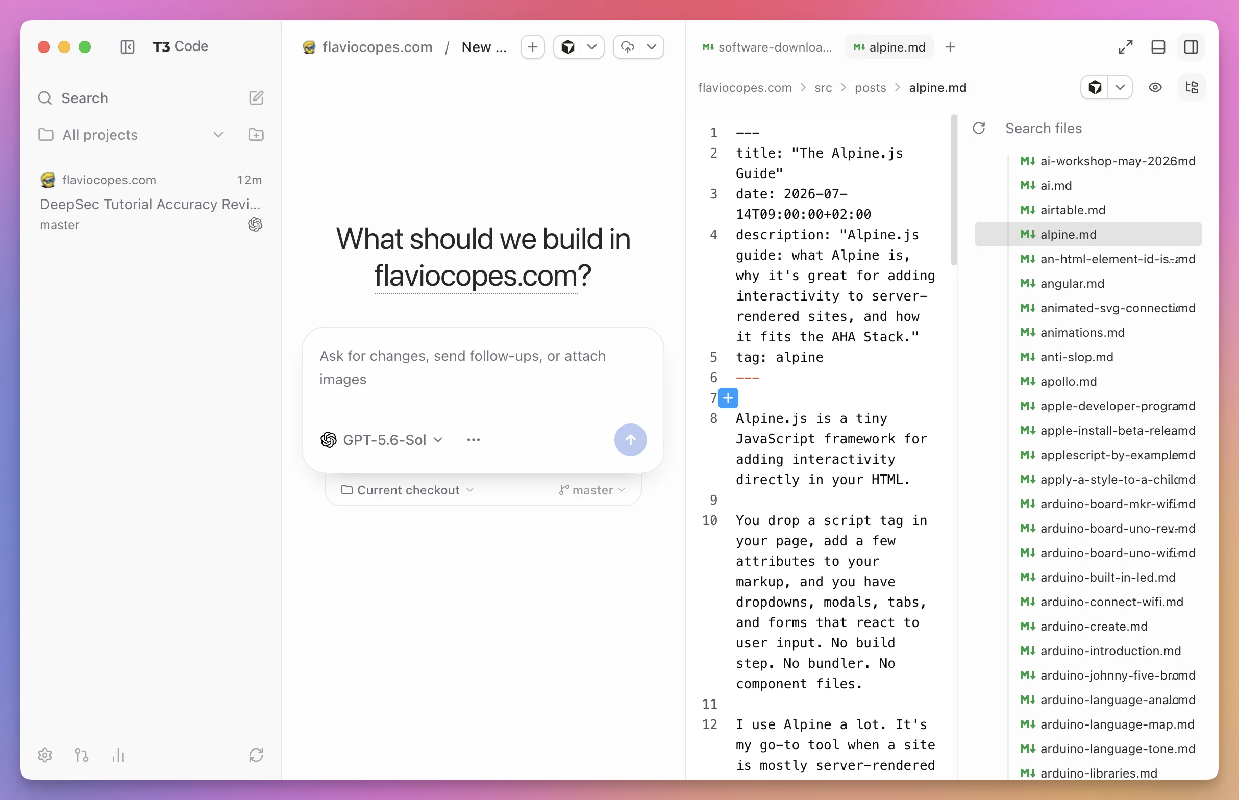Click the plus button beside New thread title
Screen dimensions: 1239x800
[x=532, y=47]
